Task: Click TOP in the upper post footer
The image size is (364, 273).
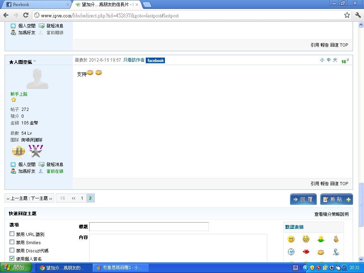Action: 344,45
